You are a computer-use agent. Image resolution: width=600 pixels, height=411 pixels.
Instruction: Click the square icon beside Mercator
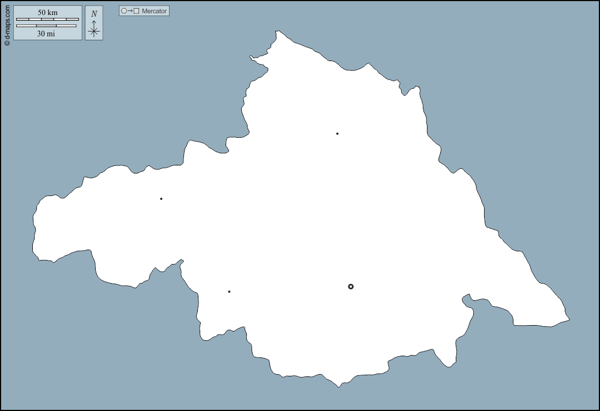coord(137,11)
